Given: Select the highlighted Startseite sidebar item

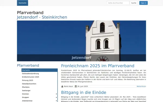Looking at the screenshot, I should click(x=39, y=70).
